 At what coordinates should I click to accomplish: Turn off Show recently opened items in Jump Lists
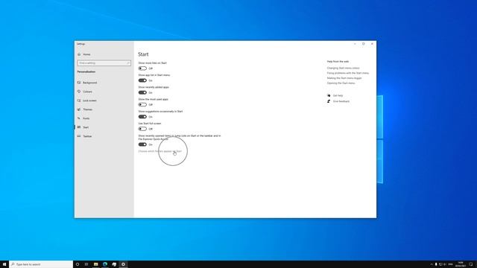coord(142,144)
